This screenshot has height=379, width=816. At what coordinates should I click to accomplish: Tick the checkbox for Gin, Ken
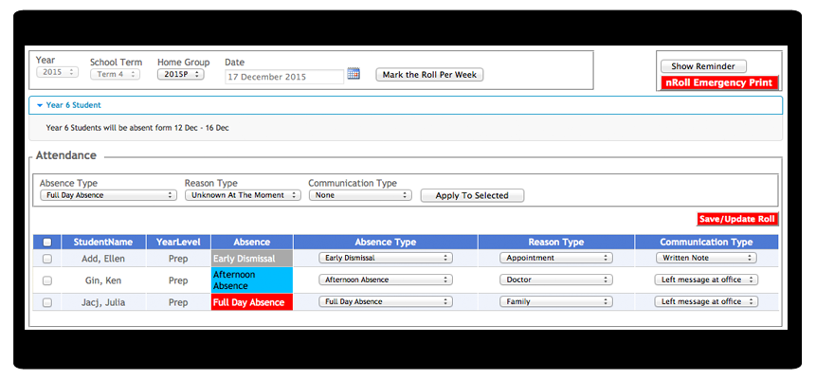coord(47,280)
